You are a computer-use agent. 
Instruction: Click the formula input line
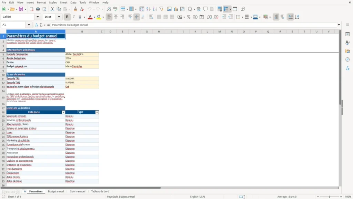click(194, 25)
